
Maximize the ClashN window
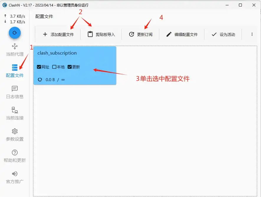point(240,5)
